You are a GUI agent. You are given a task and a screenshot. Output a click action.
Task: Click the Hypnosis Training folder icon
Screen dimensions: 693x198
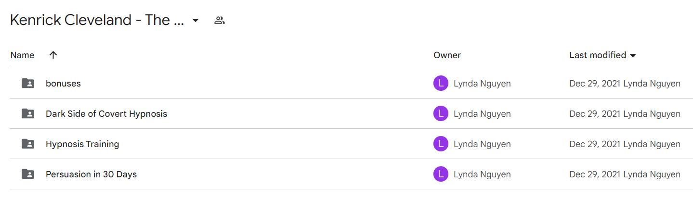(x=28, y=144)
